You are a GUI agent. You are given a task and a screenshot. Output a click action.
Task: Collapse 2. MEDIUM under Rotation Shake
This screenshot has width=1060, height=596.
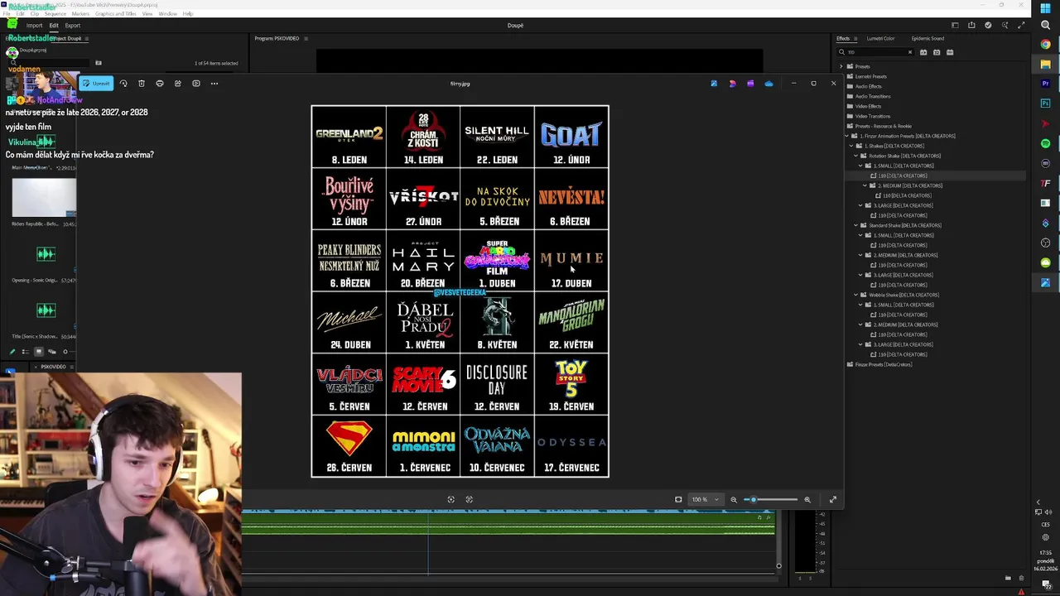coord(865,185)
